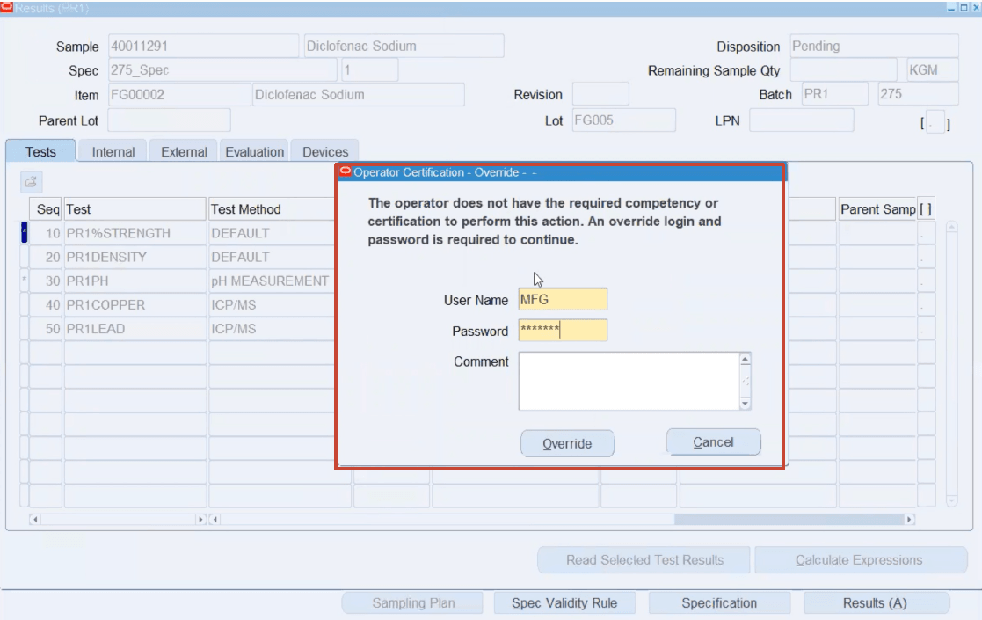Image resolution: width=982 pixels, height=620 pixels.
Task: Click the Seq cell with value 10
Action: click(x=46, y=233)
